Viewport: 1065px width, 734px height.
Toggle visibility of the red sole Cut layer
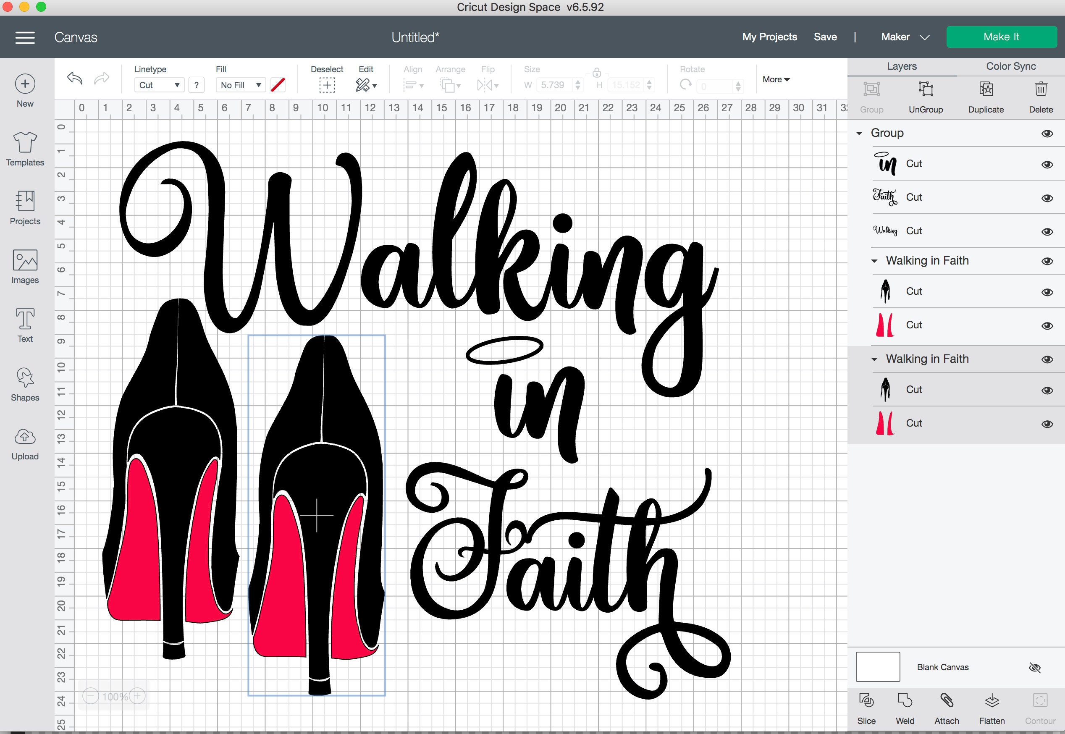(x=1047, y=324)
